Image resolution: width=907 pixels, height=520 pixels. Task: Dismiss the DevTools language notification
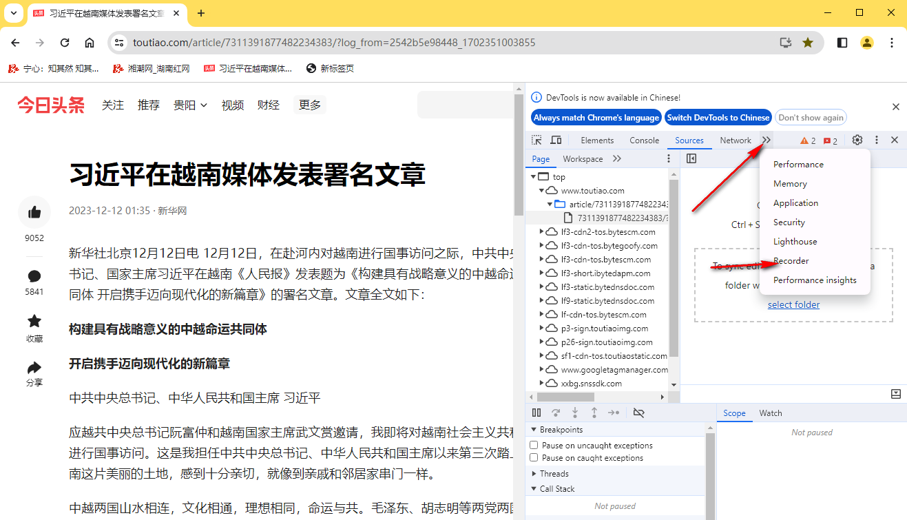point(896,107)
